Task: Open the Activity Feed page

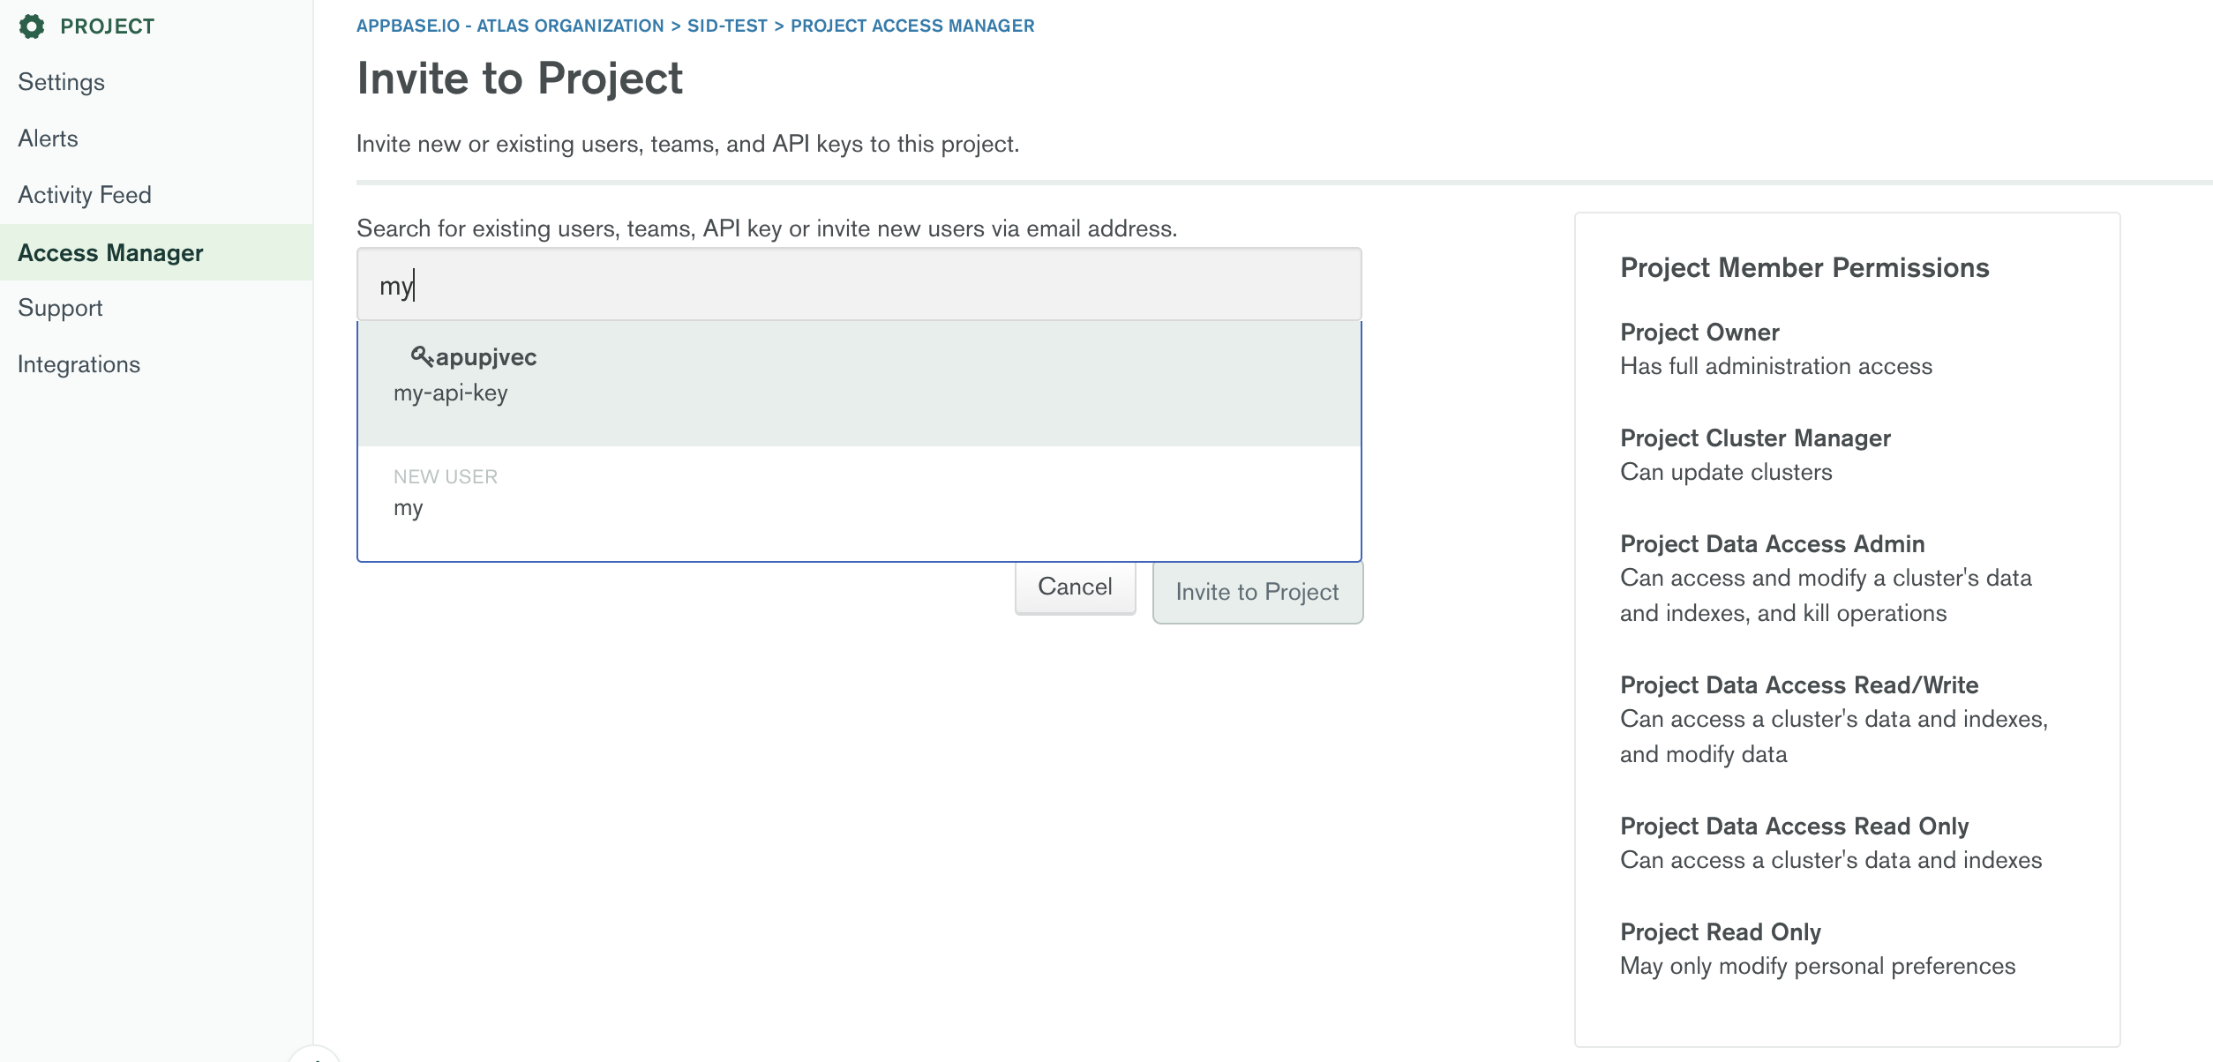Action: point(85,195)
